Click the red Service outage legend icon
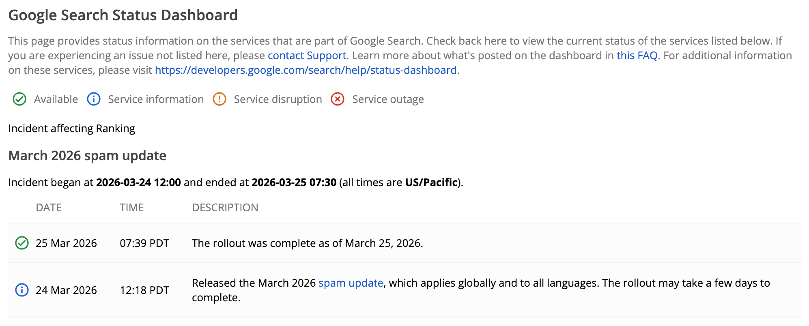The width and height of the screenshot is (809, 326). click(x=338, y=99)
